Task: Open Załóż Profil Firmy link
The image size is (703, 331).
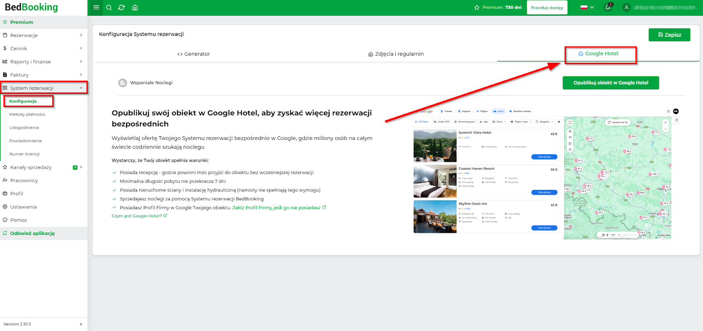Action: [x=279, y=208]
